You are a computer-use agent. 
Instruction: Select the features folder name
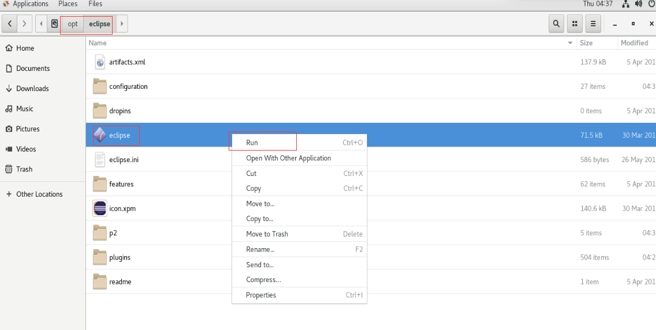(x=121, y=184)
